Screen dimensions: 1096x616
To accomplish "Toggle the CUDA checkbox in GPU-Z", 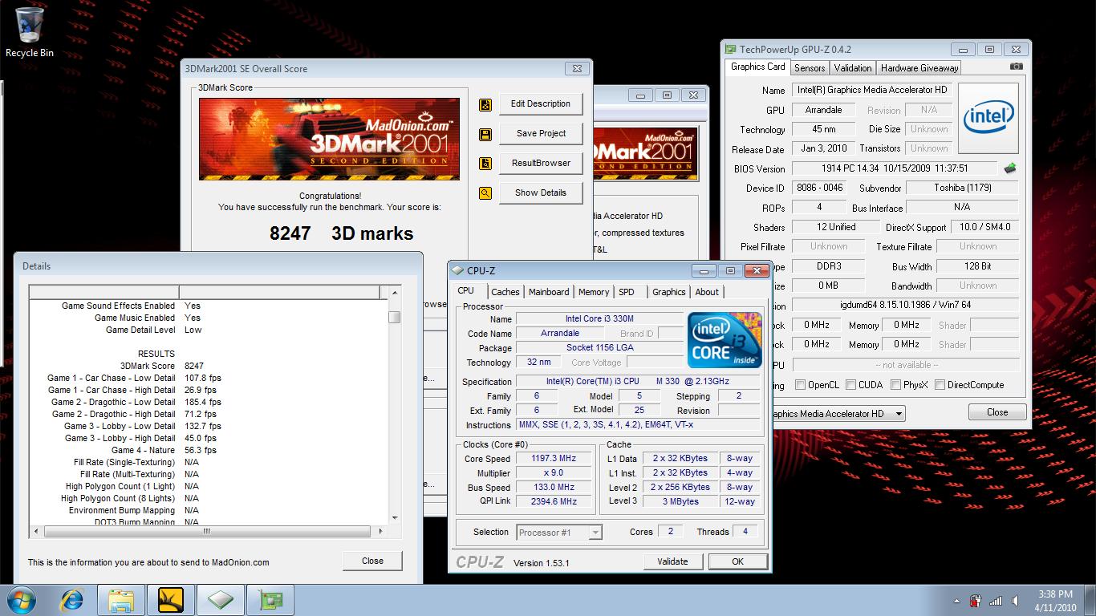I will 850,385.
